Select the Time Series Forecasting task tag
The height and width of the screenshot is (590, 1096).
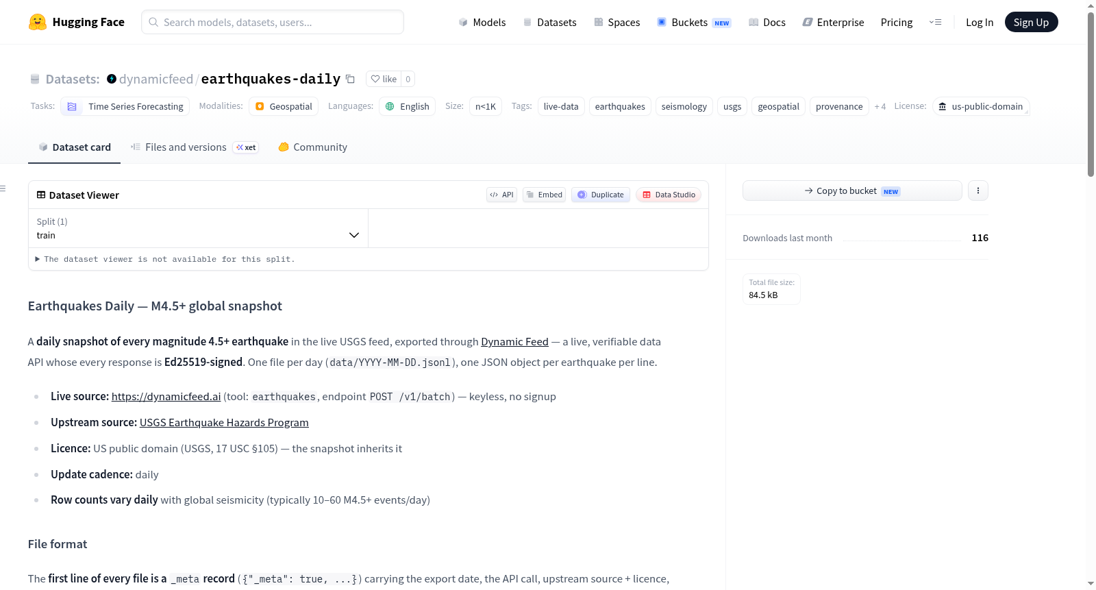coord(125,106)
